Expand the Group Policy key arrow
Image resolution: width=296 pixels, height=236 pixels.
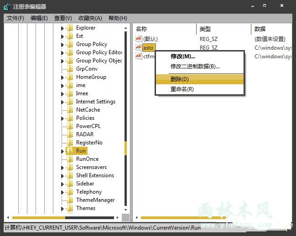(62, 45)
